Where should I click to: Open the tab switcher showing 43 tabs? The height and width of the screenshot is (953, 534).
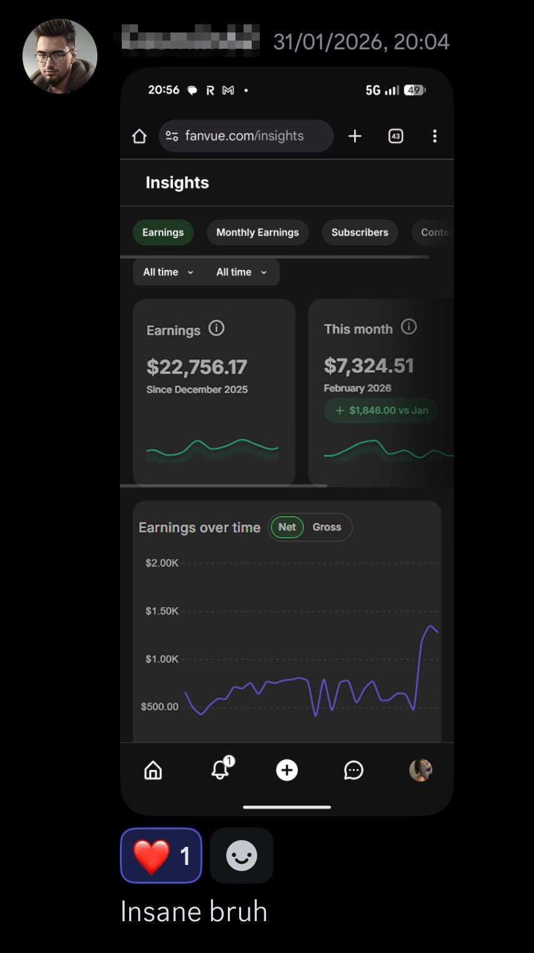tap(396, 136)
